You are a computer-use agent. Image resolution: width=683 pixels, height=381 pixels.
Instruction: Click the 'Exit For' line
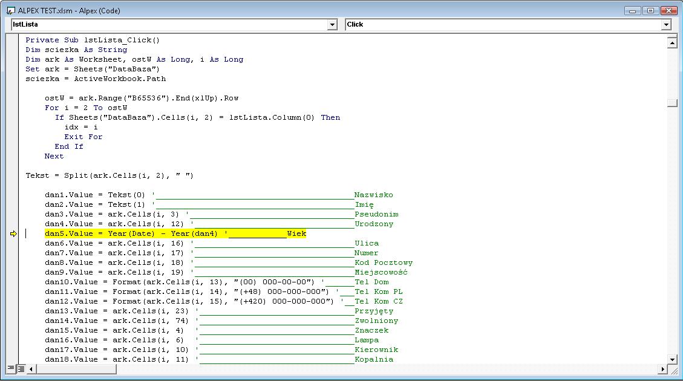[x=83, y=137]
